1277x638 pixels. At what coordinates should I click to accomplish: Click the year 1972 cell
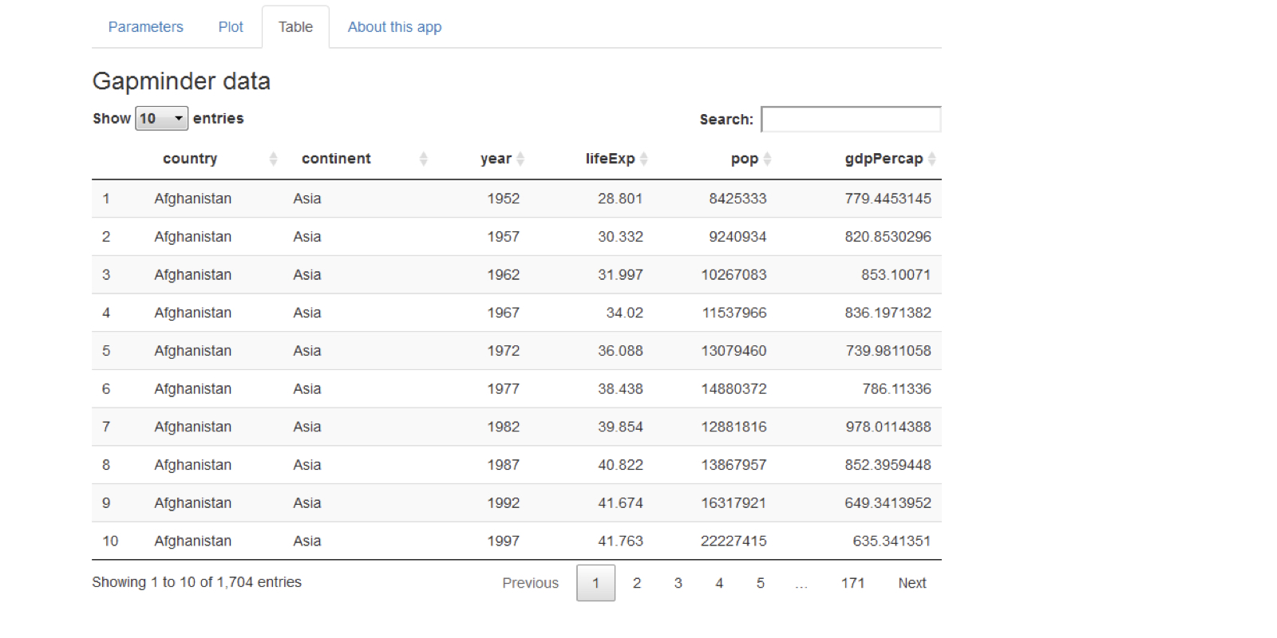click(503, 351)
